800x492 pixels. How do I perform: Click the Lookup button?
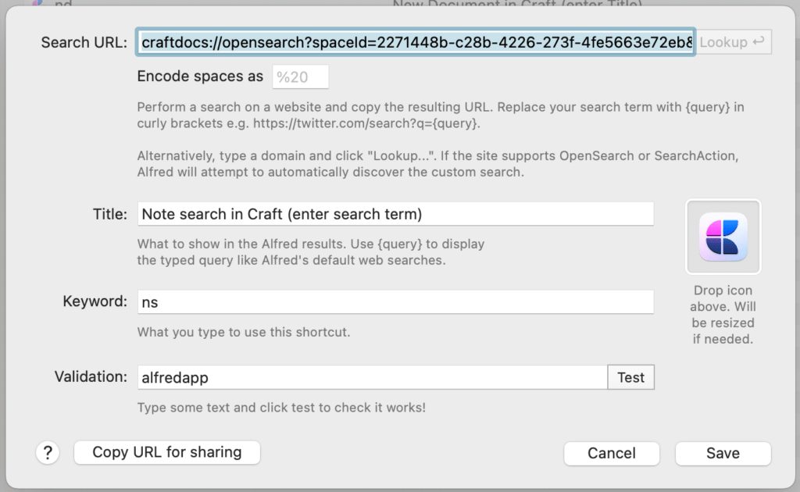click(733, 42)
